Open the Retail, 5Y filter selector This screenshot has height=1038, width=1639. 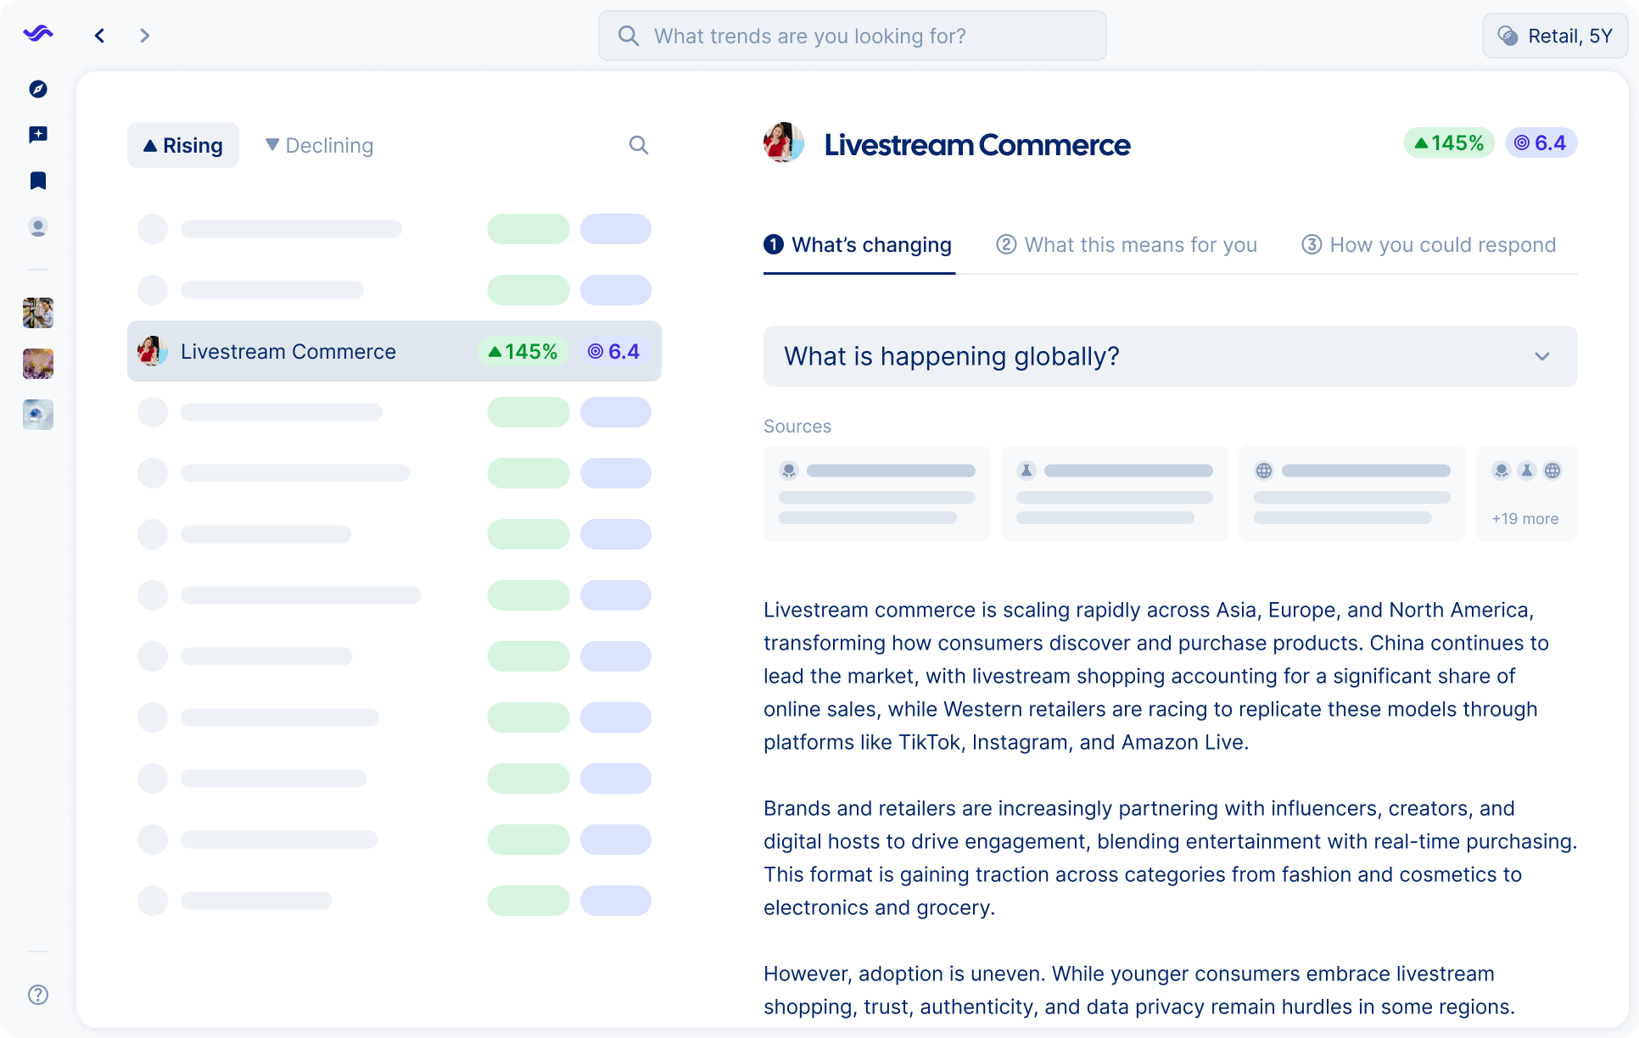tap(1555, 36)
